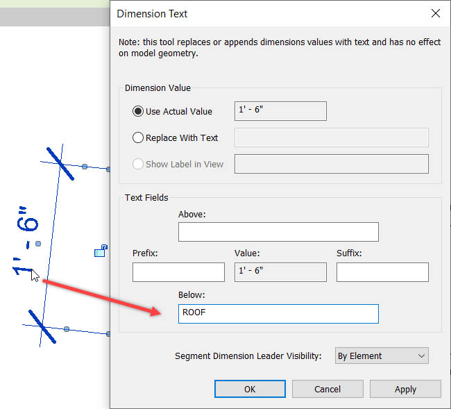Image resolution: width=451 pixels, height=409 pixels.
Task: Select the Replace With Text option
Action: tap(138, 137)
